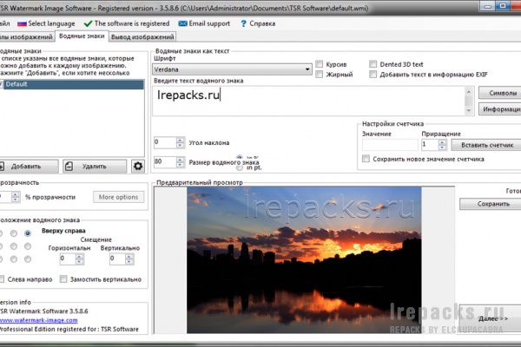Click the % прозрачности stepper arrows
521x347 pixels.
coord(16,197)
